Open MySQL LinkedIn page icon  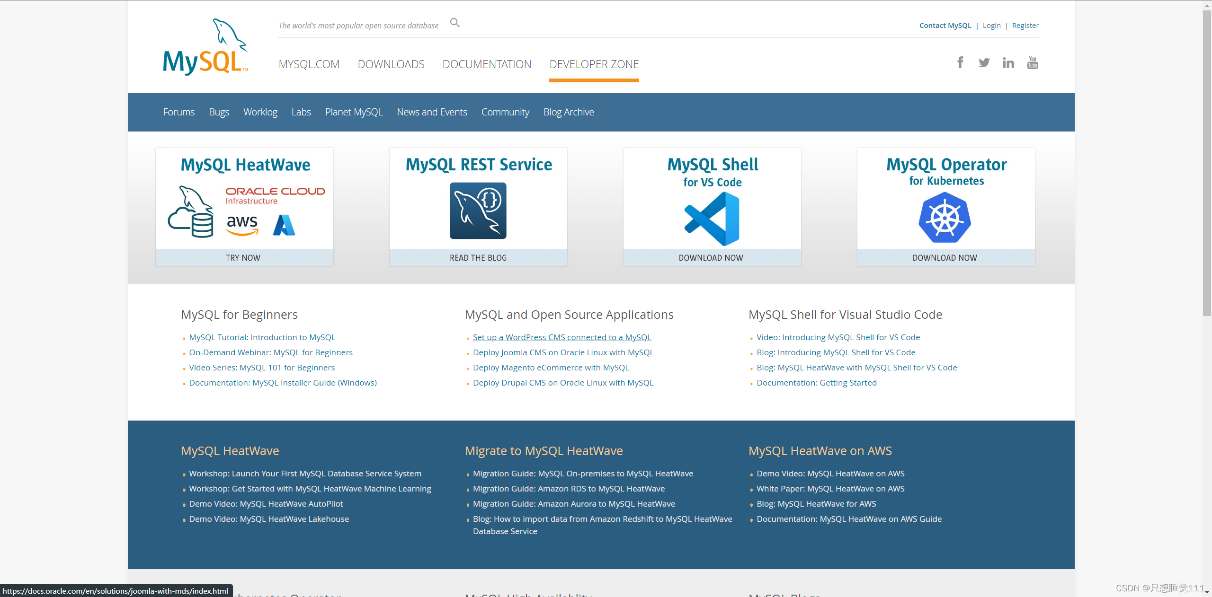[1008, 62]
